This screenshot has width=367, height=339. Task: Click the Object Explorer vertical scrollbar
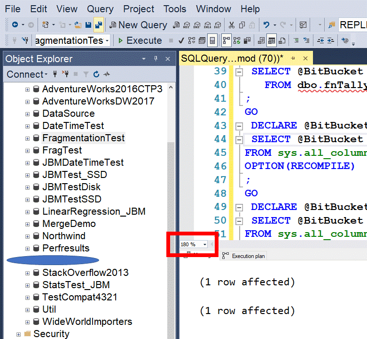(x=171, y=211)
